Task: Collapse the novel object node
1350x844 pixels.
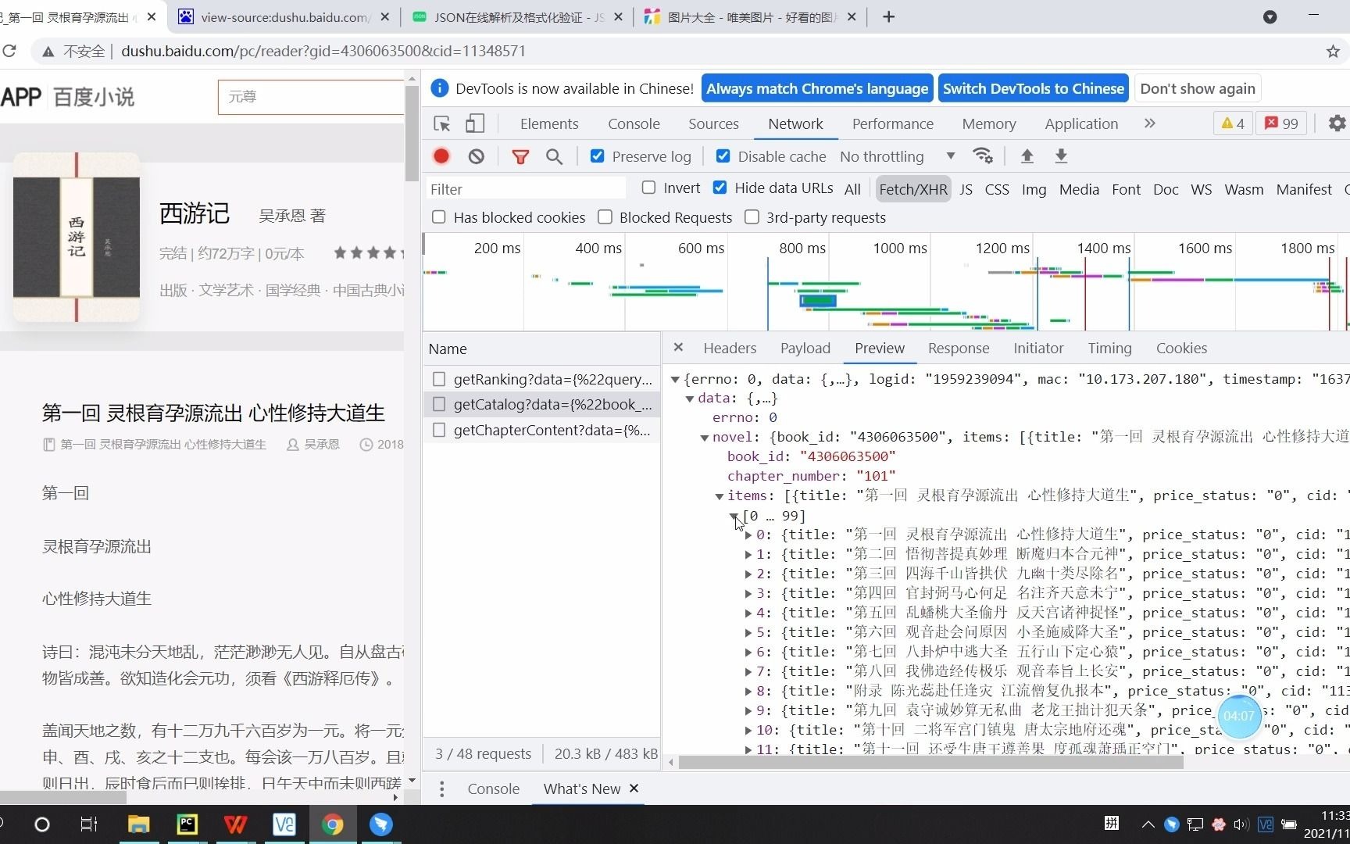Action: tap(705, 438)
